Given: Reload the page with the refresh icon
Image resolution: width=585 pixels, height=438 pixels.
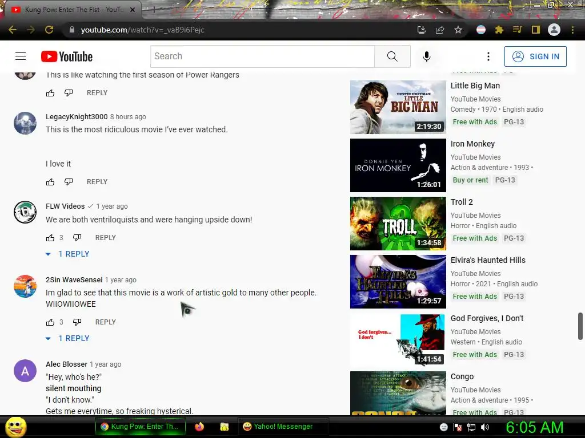Looking at the screenshot, I should coord(49,30).
